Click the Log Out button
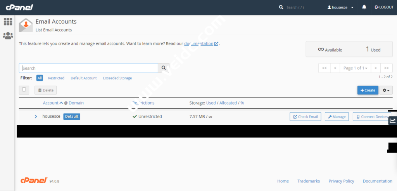397x191 pixels. tap(384, 7)
